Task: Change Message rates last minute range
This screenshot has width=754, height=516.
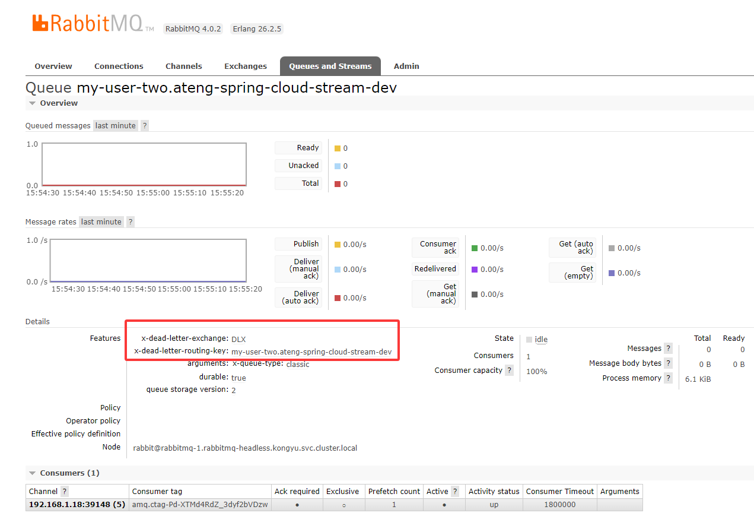Action: [101, 222]
